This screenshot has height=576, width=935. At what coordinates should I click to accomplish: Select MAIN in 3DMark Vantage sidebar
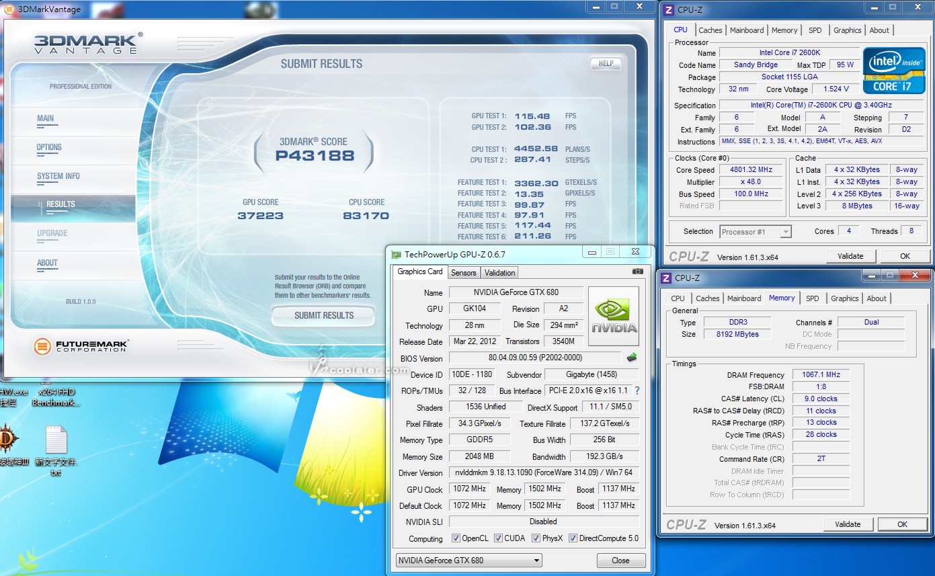tap(46, 118)
